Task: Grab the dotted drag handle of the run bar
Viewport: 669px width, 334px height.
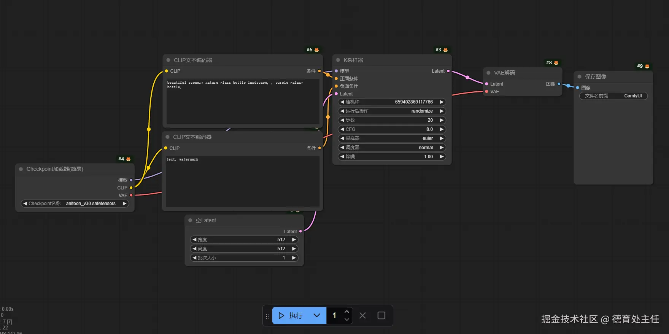Action: tap(267, 316)
